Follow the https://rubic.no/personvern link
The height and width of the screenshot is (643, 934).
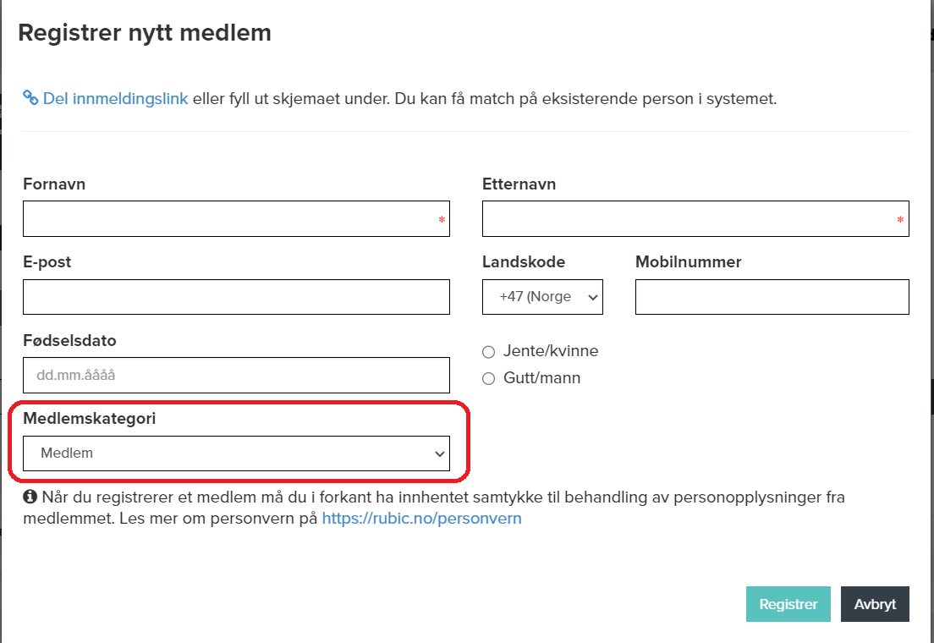point(421,519)
